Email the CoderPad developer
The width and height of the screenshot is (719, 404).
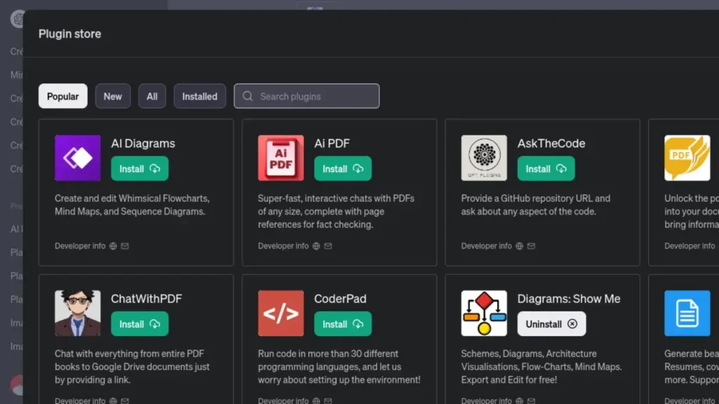point(328,400)
